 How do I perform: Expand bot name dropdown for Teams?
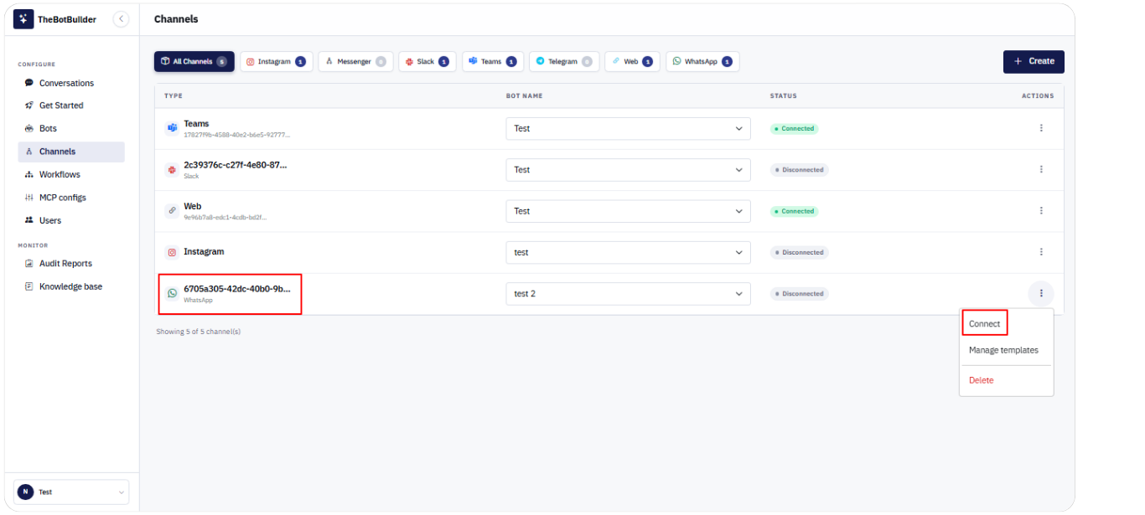[x=628, y=128]
